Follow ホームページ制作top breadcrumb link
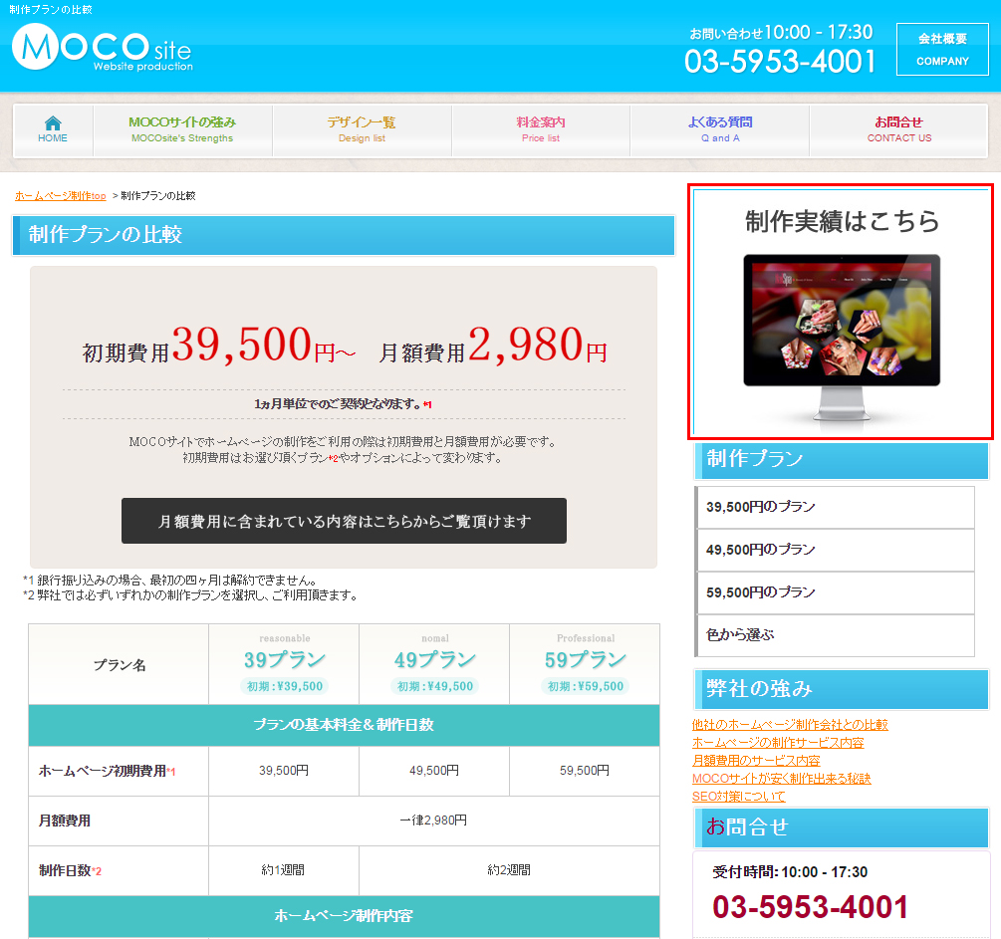 click(x=61, y=196)
